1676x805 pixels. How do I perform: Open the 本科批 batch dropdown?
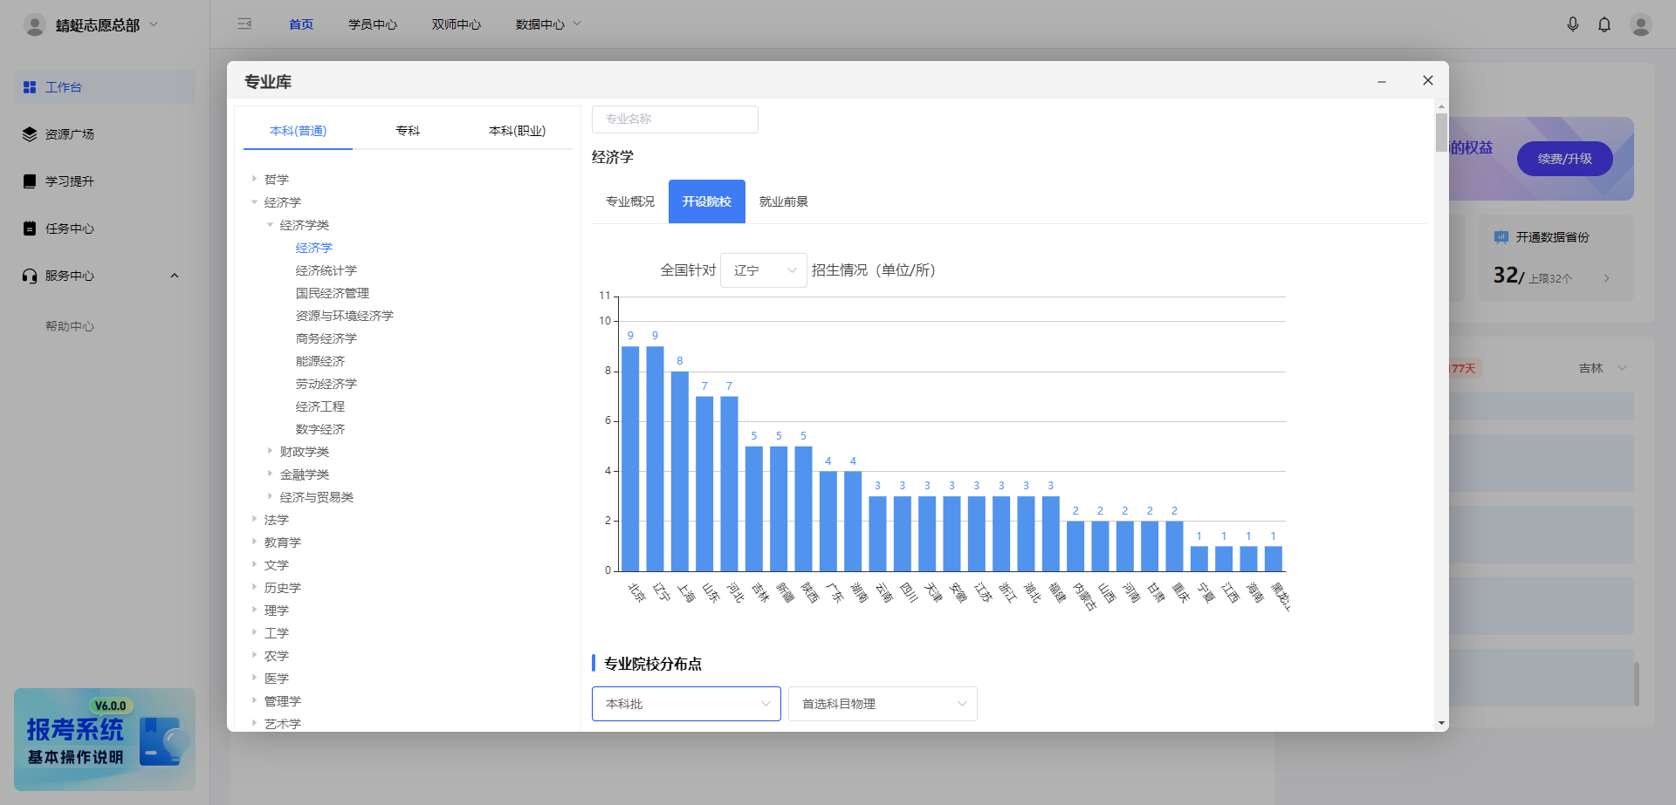tap(686, 704)
